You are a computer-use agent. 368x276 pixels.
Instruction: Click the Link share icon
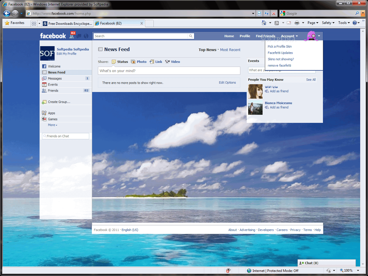[x=152, y=62]
